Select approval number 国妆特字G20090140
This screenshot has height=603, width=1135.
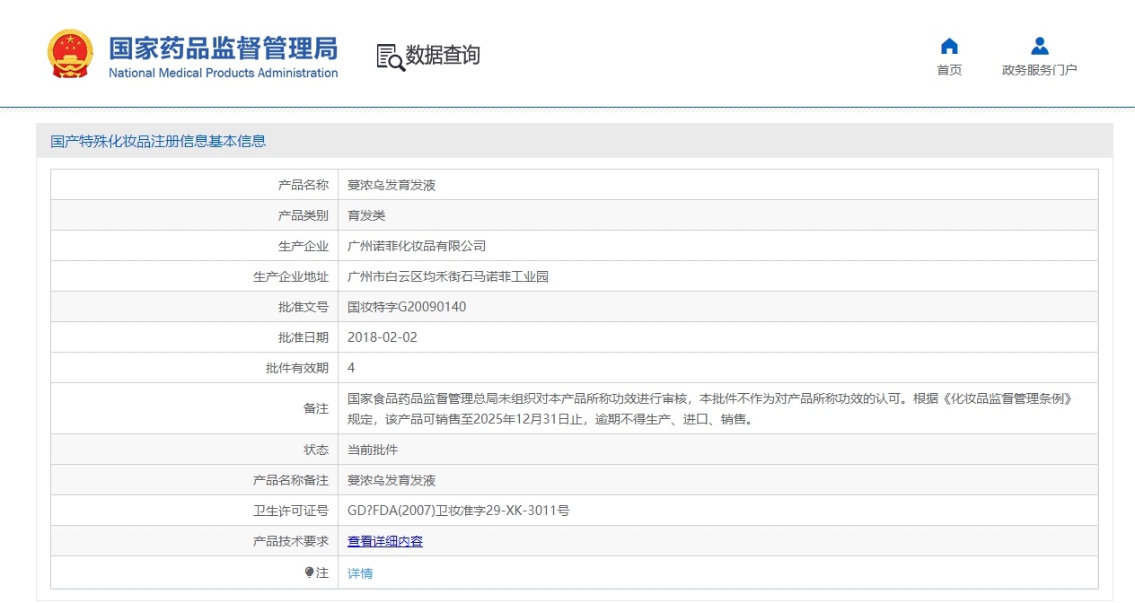coord(407,307)
